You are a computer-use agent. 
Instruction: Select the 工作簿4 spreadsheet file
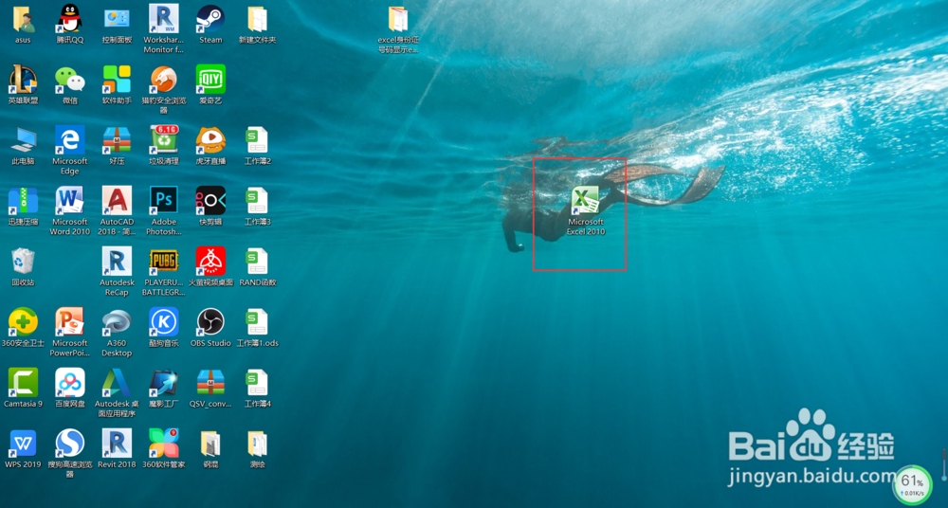[x=258, y=388]
